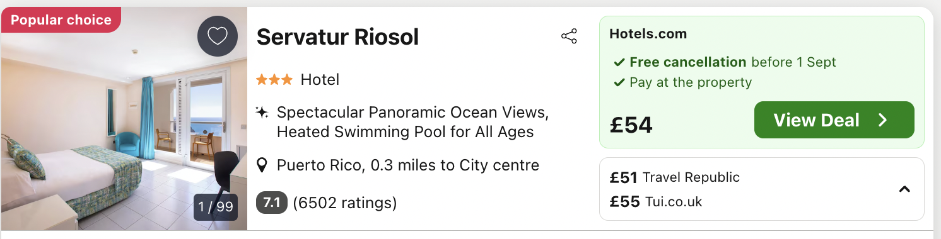Click the 1 / 99 photo counter
The height and width of the screenshot is (239, 941).
click(x=216, y=206)
